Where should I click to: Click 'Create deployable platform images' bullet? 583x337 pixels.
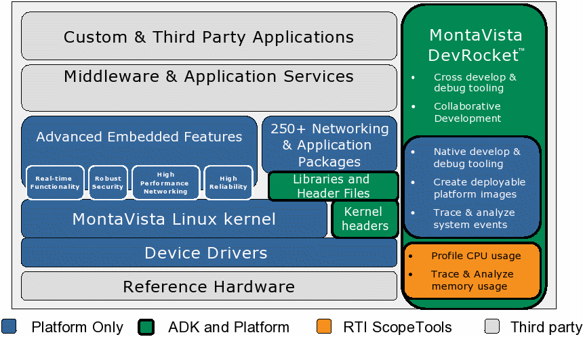coord(479,188)
